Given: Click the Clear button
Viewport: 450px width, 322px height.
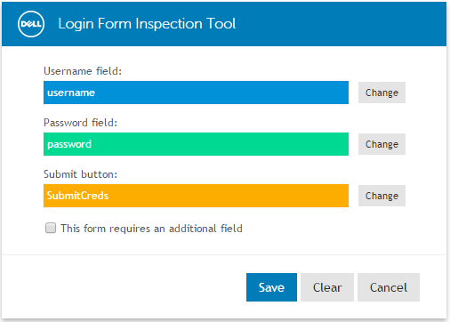Looking at the screenshot, I should pyautogui.click(x=327, y=287).
